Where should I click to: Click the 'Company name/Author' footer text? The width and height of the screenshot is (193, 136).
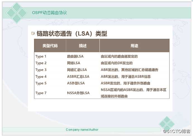82,130
